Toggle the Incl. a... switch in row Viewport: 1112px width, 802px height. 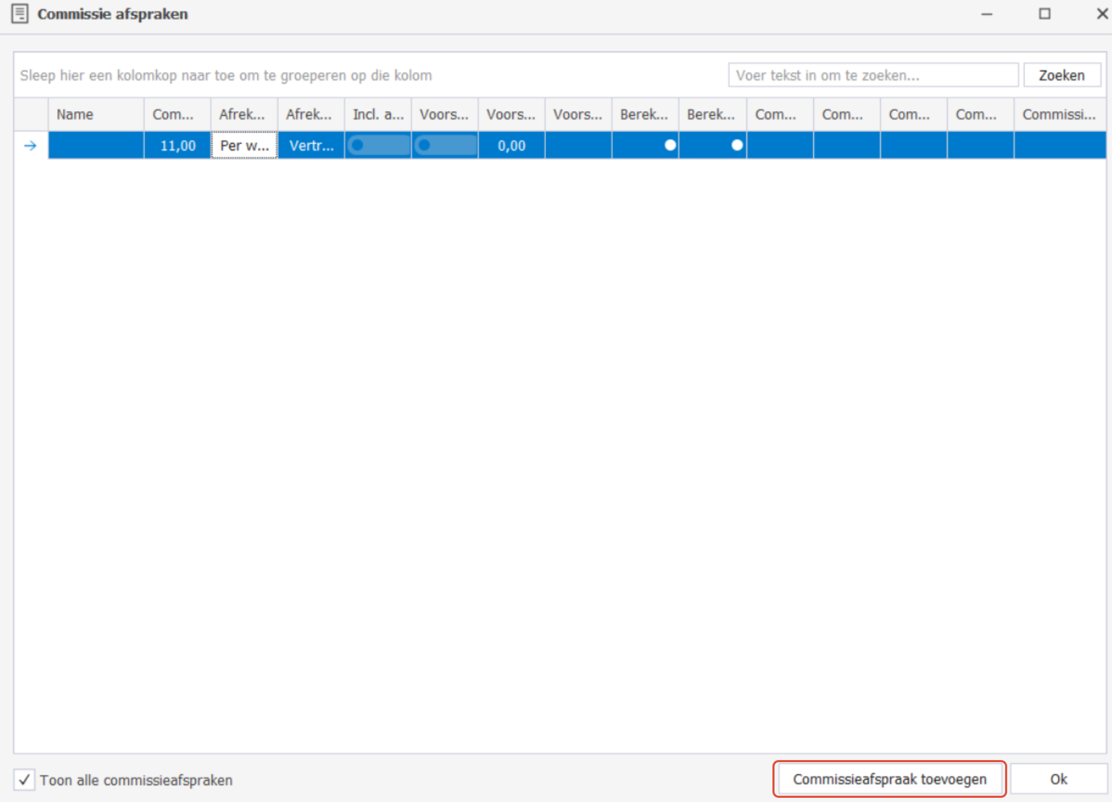(377, 145)
